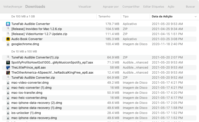
Task: Click the TuneFab Audible Converter app icon
Action: coord(8,24)
